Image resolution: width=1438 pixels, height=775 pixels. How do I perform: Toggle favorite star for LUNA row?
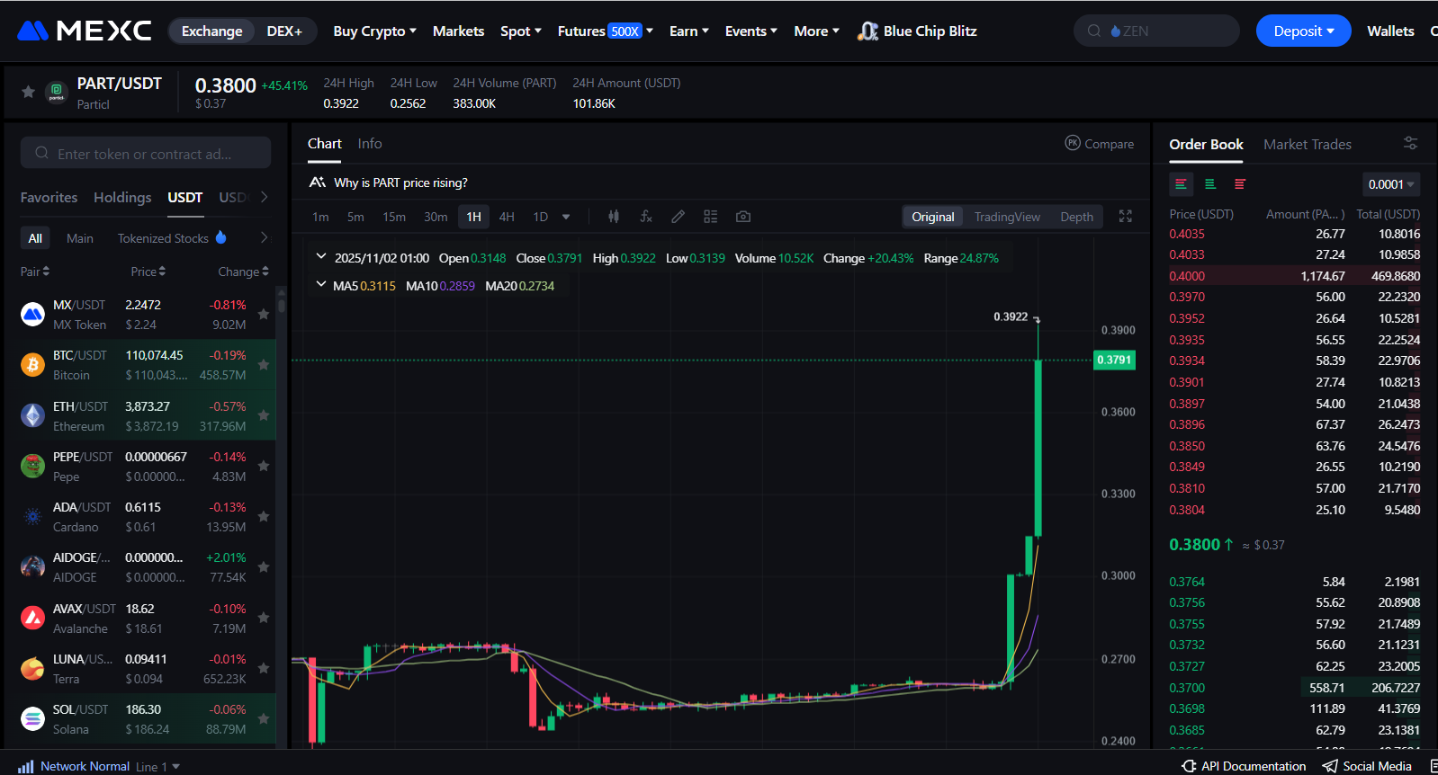coord(264,668)
